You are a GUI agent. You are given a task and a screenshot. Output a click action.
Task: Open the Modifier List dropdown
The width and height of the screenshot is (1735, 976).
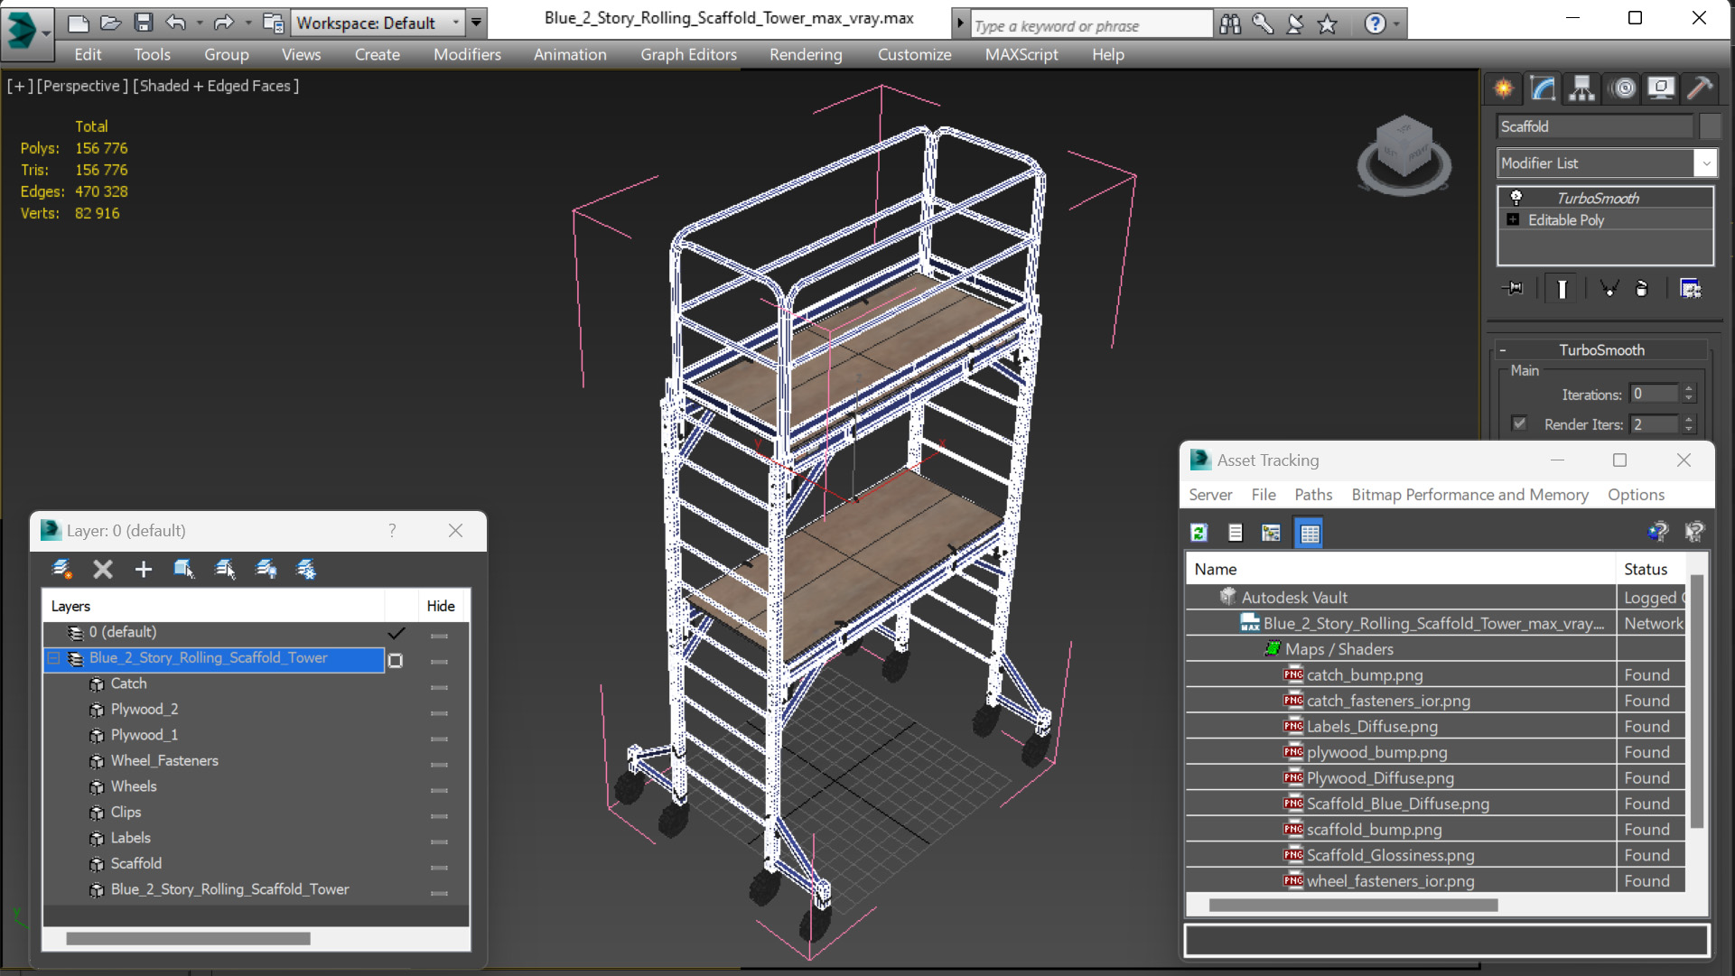pyautogui.click(x=1705, y=163)
